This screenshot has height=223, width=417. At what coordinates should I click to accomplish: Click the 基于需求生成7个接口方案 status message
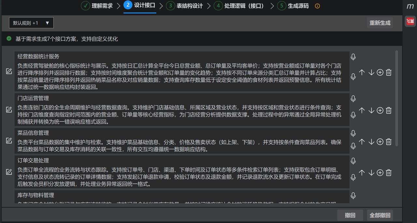[67, 39]
